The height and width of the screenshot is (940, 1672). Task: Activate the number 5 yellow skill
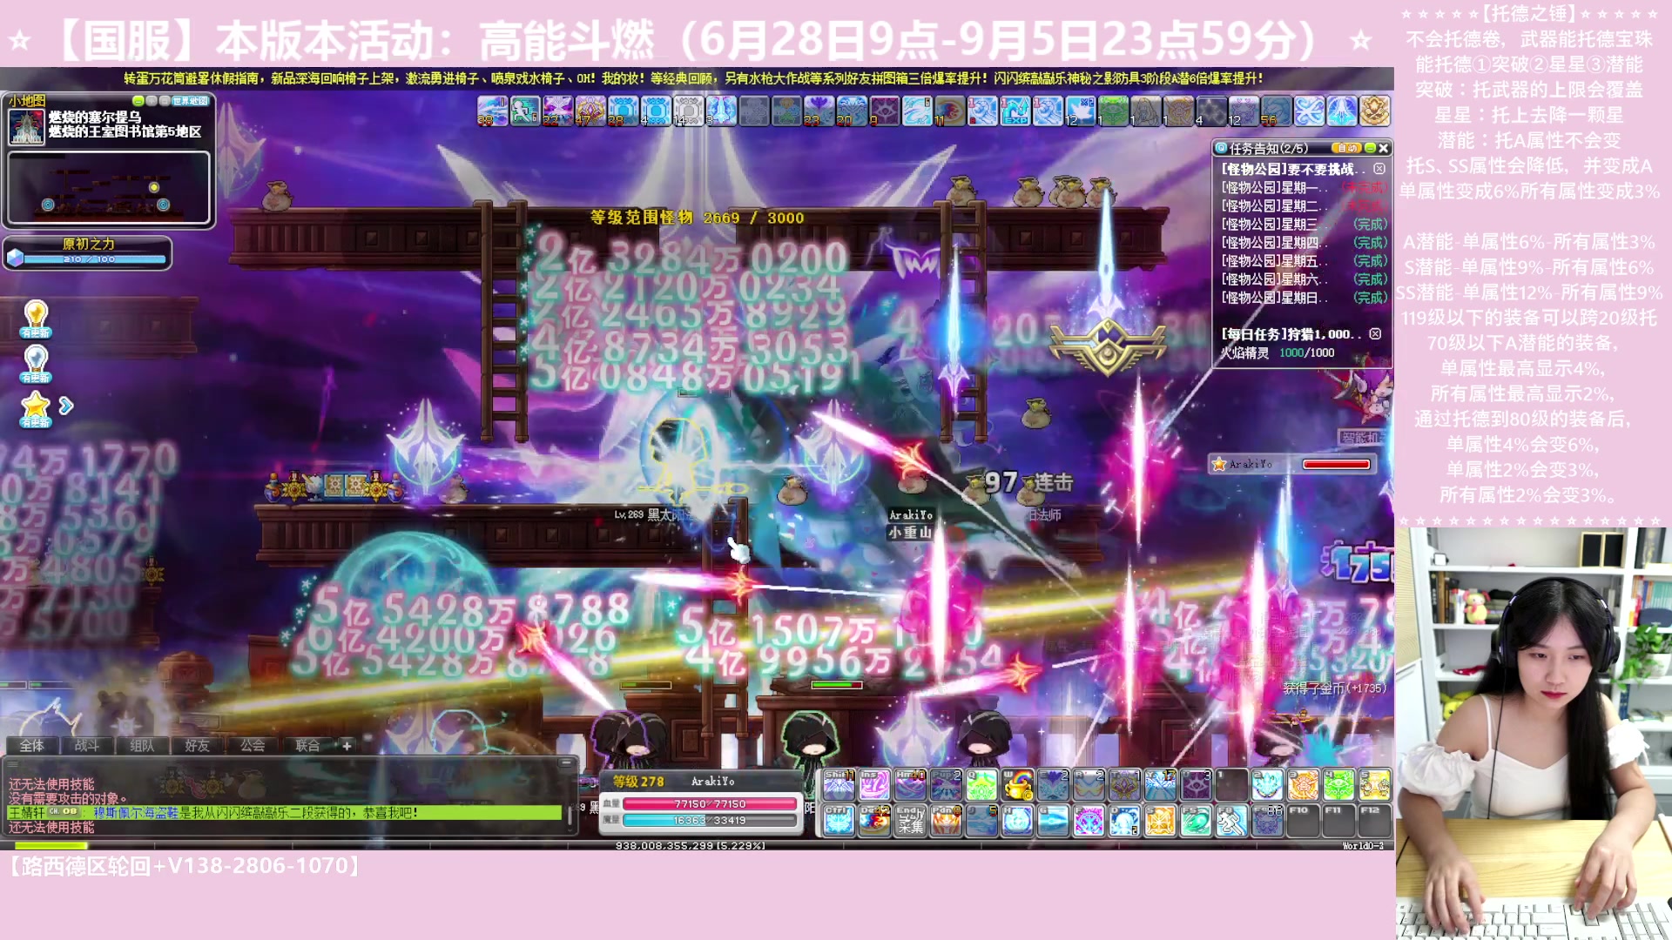(x=1374, y=784)
